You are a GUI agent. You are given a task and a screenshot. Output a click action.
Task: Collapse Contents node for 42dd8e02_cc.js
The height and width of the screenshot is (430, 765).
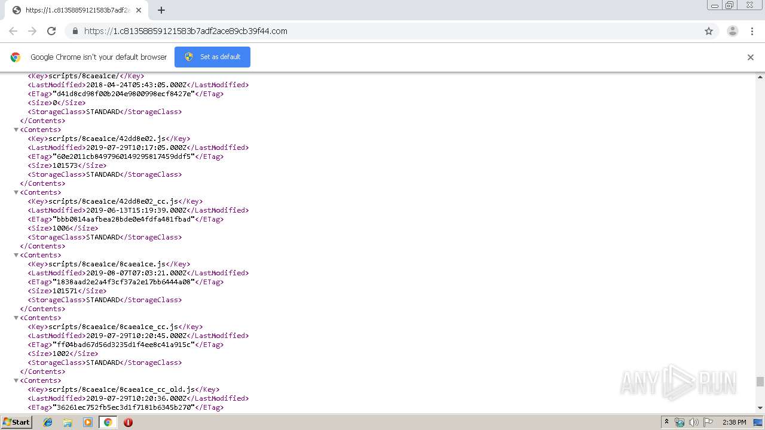click(16, 192)
